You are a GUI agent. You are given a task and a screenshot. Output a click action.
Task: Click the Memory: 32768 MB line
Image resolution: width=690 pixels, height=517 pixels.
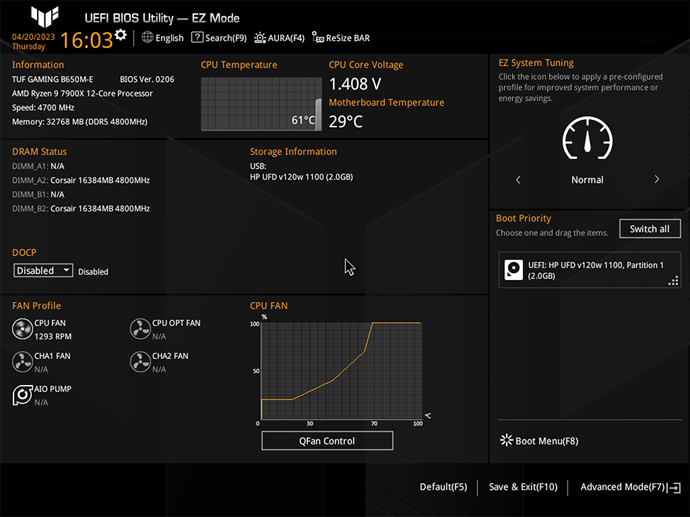coord(80,122)
